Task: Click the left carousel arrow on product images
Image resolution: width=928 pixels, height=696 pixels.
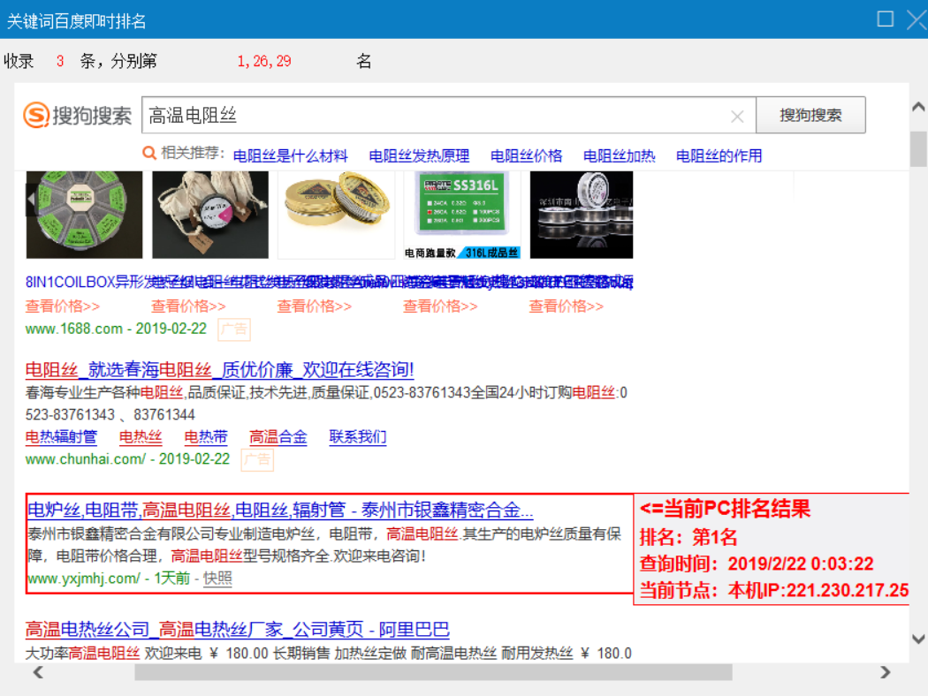Action: pyautogui.click(x=31, y=200)
